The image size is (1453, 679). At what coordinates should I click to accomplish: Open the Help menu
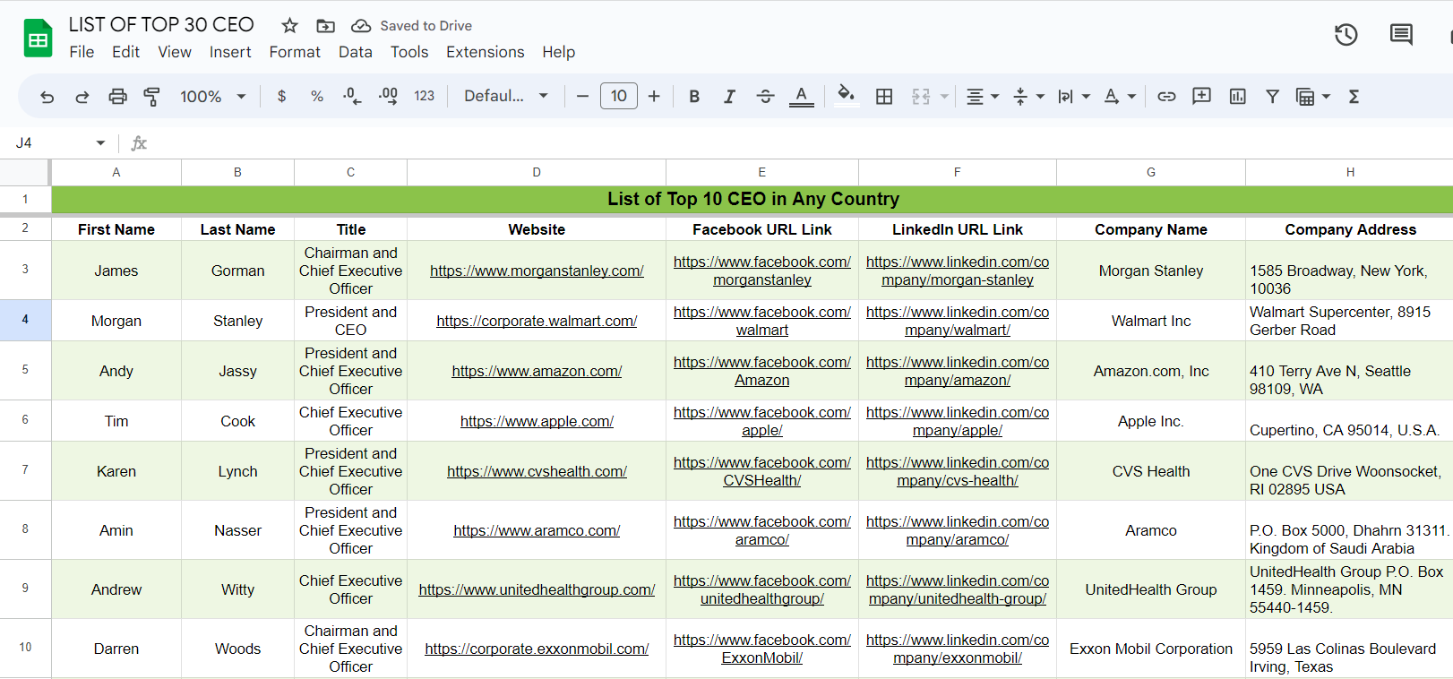coord(559,52)
